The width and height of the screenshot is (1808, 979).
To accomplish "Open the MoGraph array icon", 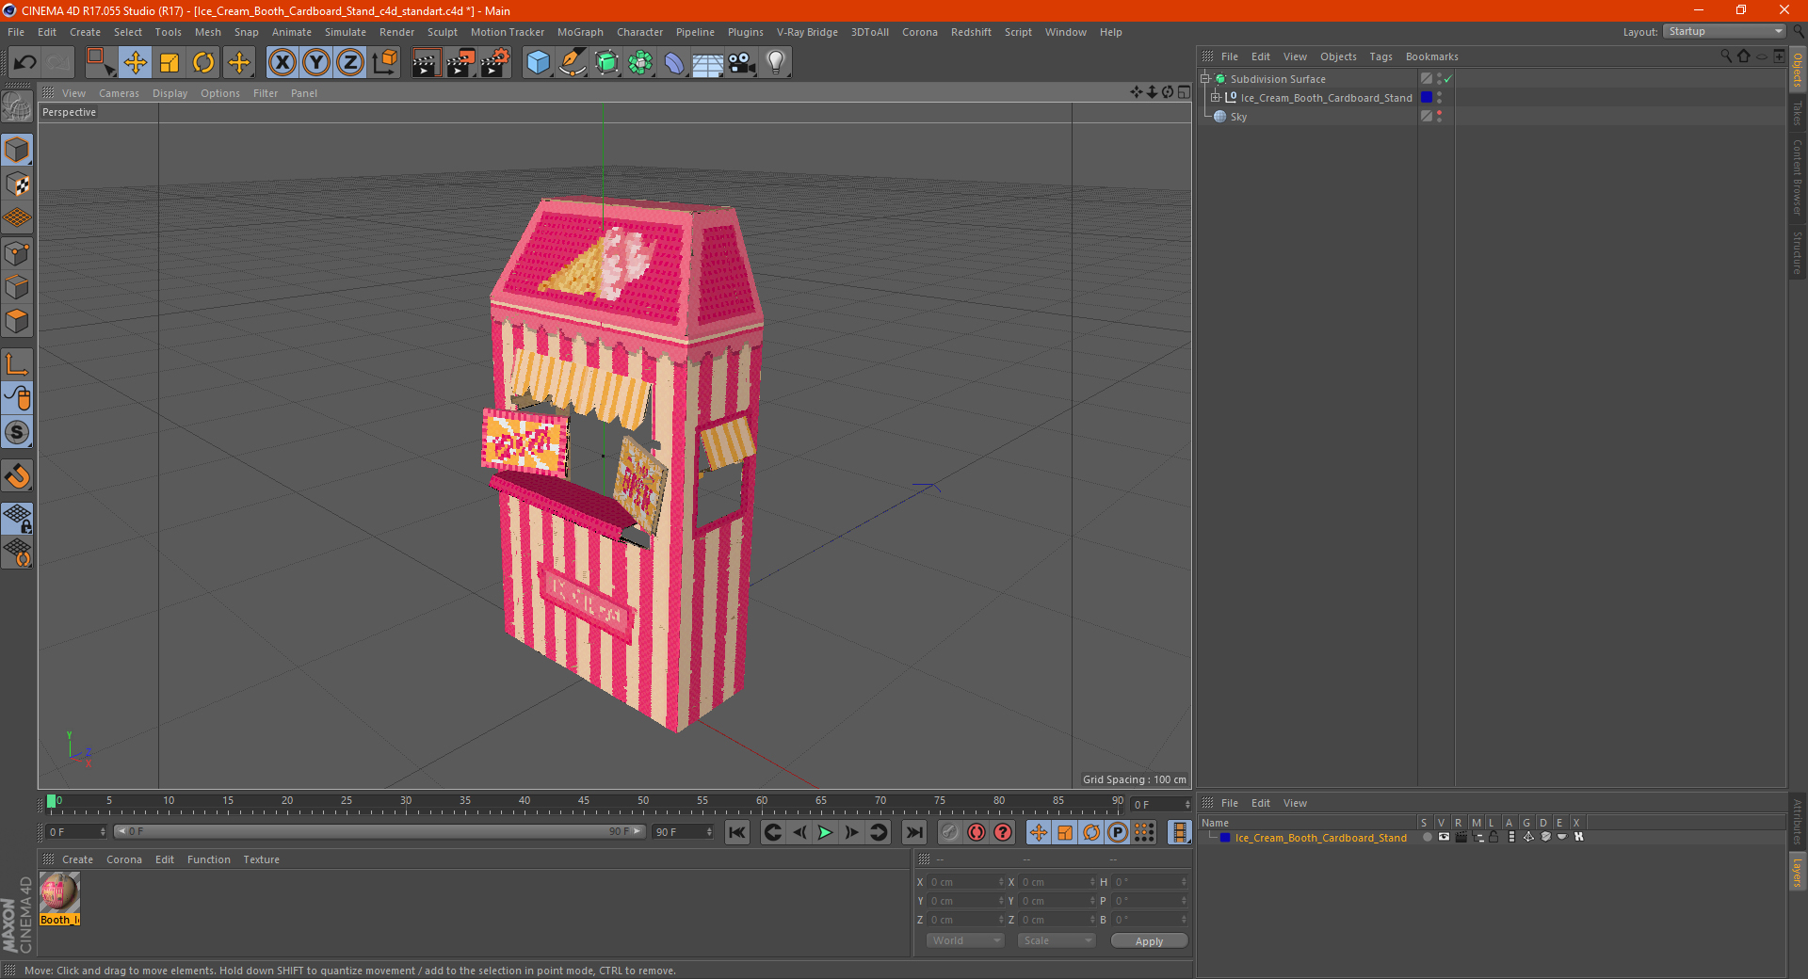I will point(641,63).
